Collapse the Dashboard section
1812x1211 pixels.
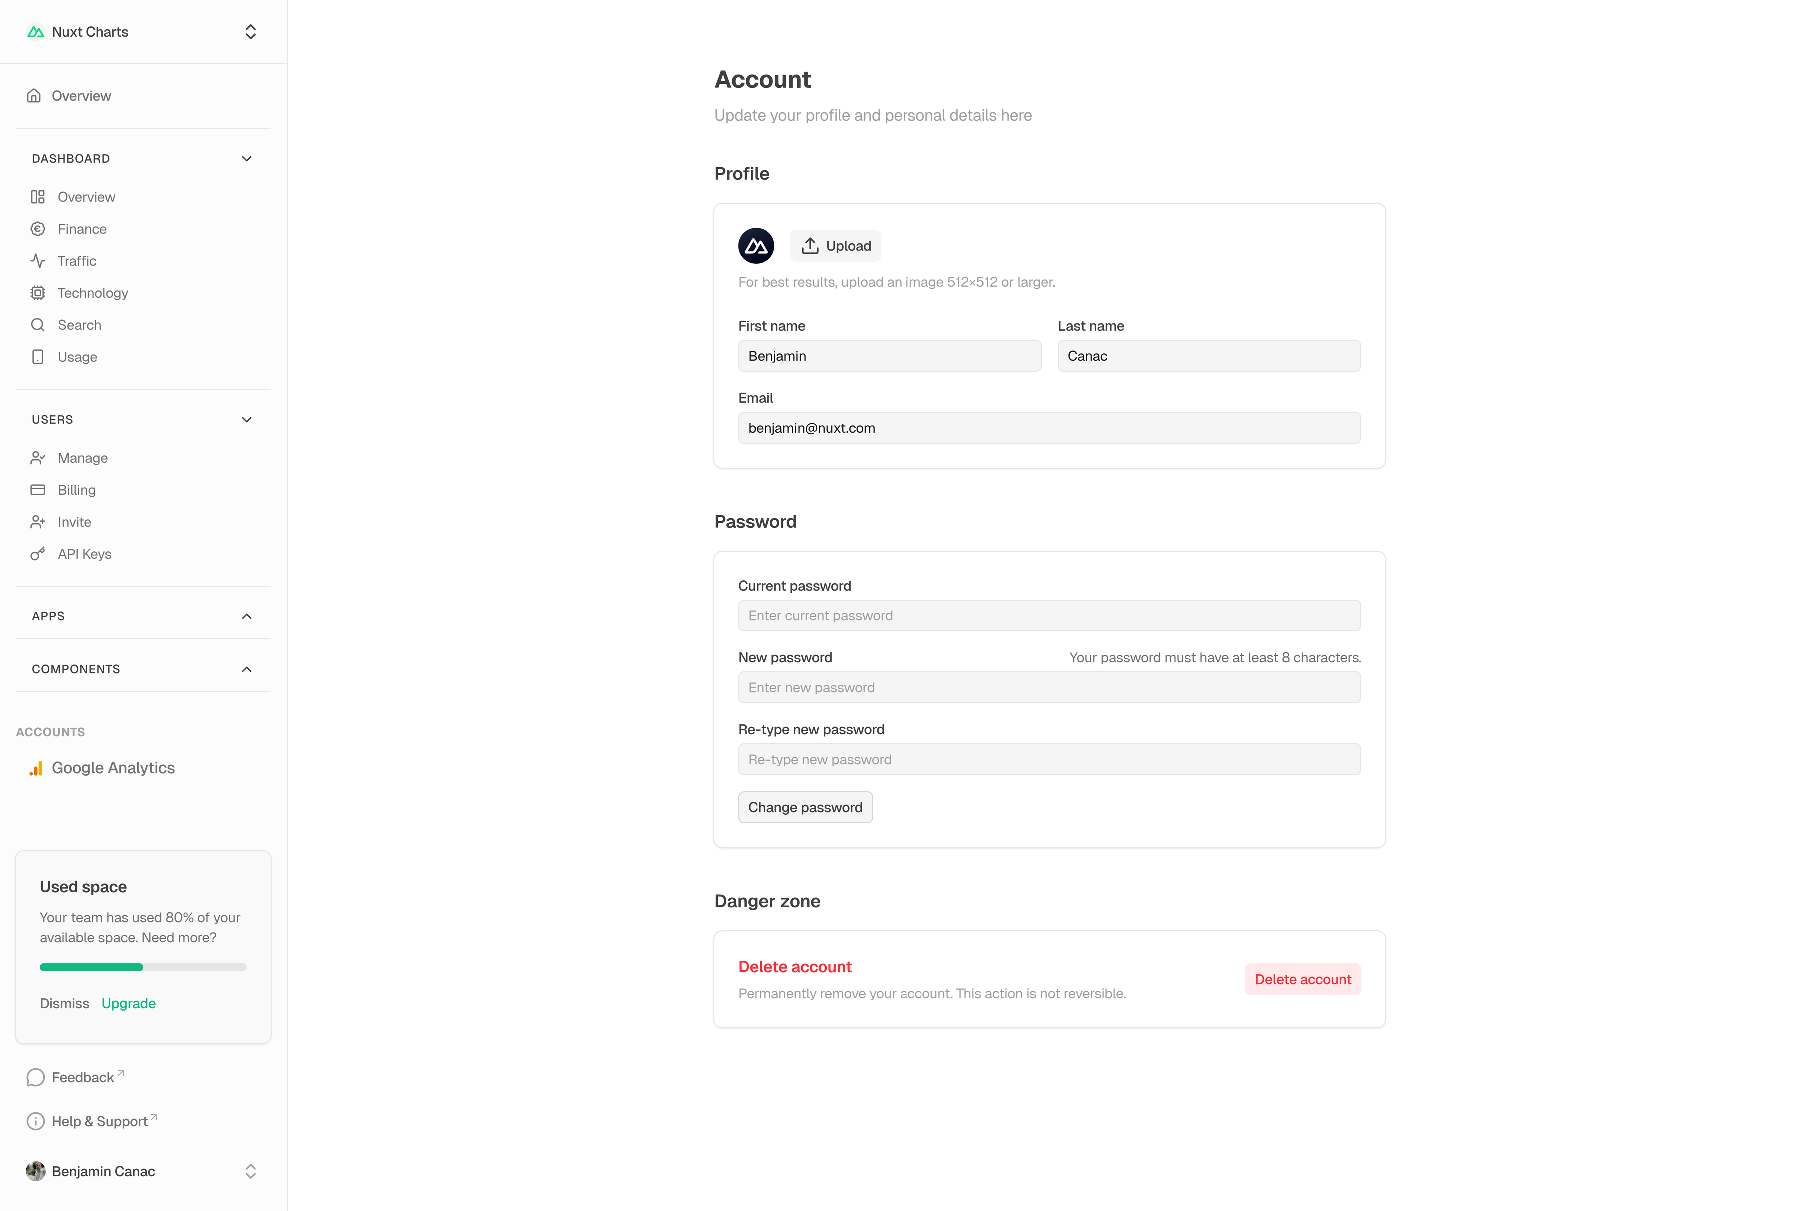247,159
